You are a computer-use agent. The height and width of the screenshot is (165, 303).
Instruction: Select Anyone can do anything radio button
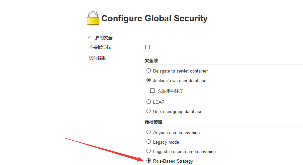click(149, 132)
